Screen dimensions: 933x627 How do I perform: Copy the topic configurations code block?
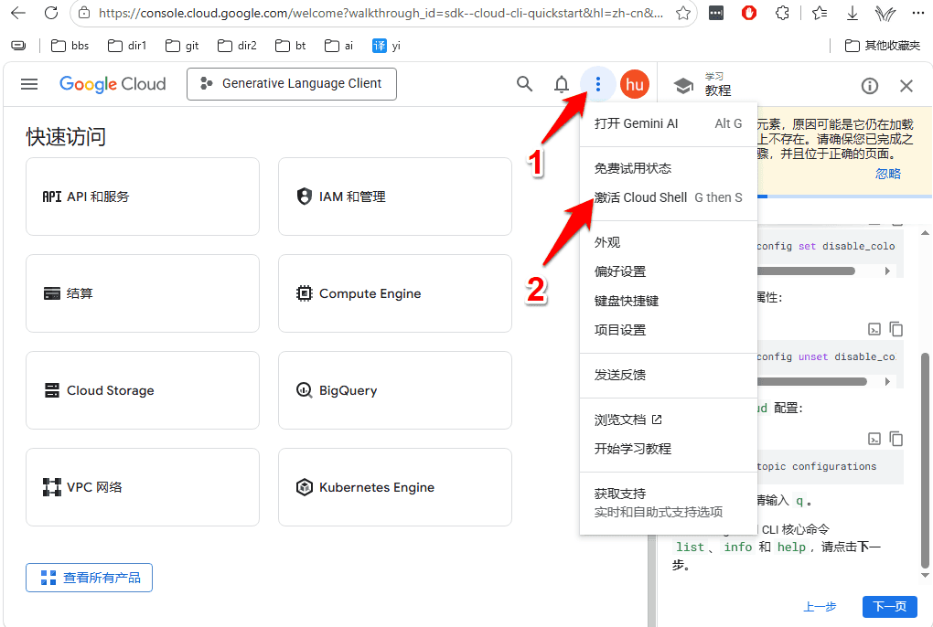click(896, 439)
